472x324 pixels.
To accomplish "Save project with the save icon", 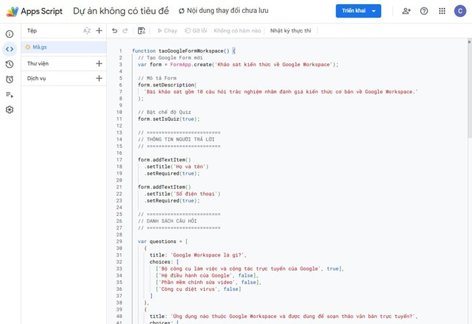I will [142, 31].
